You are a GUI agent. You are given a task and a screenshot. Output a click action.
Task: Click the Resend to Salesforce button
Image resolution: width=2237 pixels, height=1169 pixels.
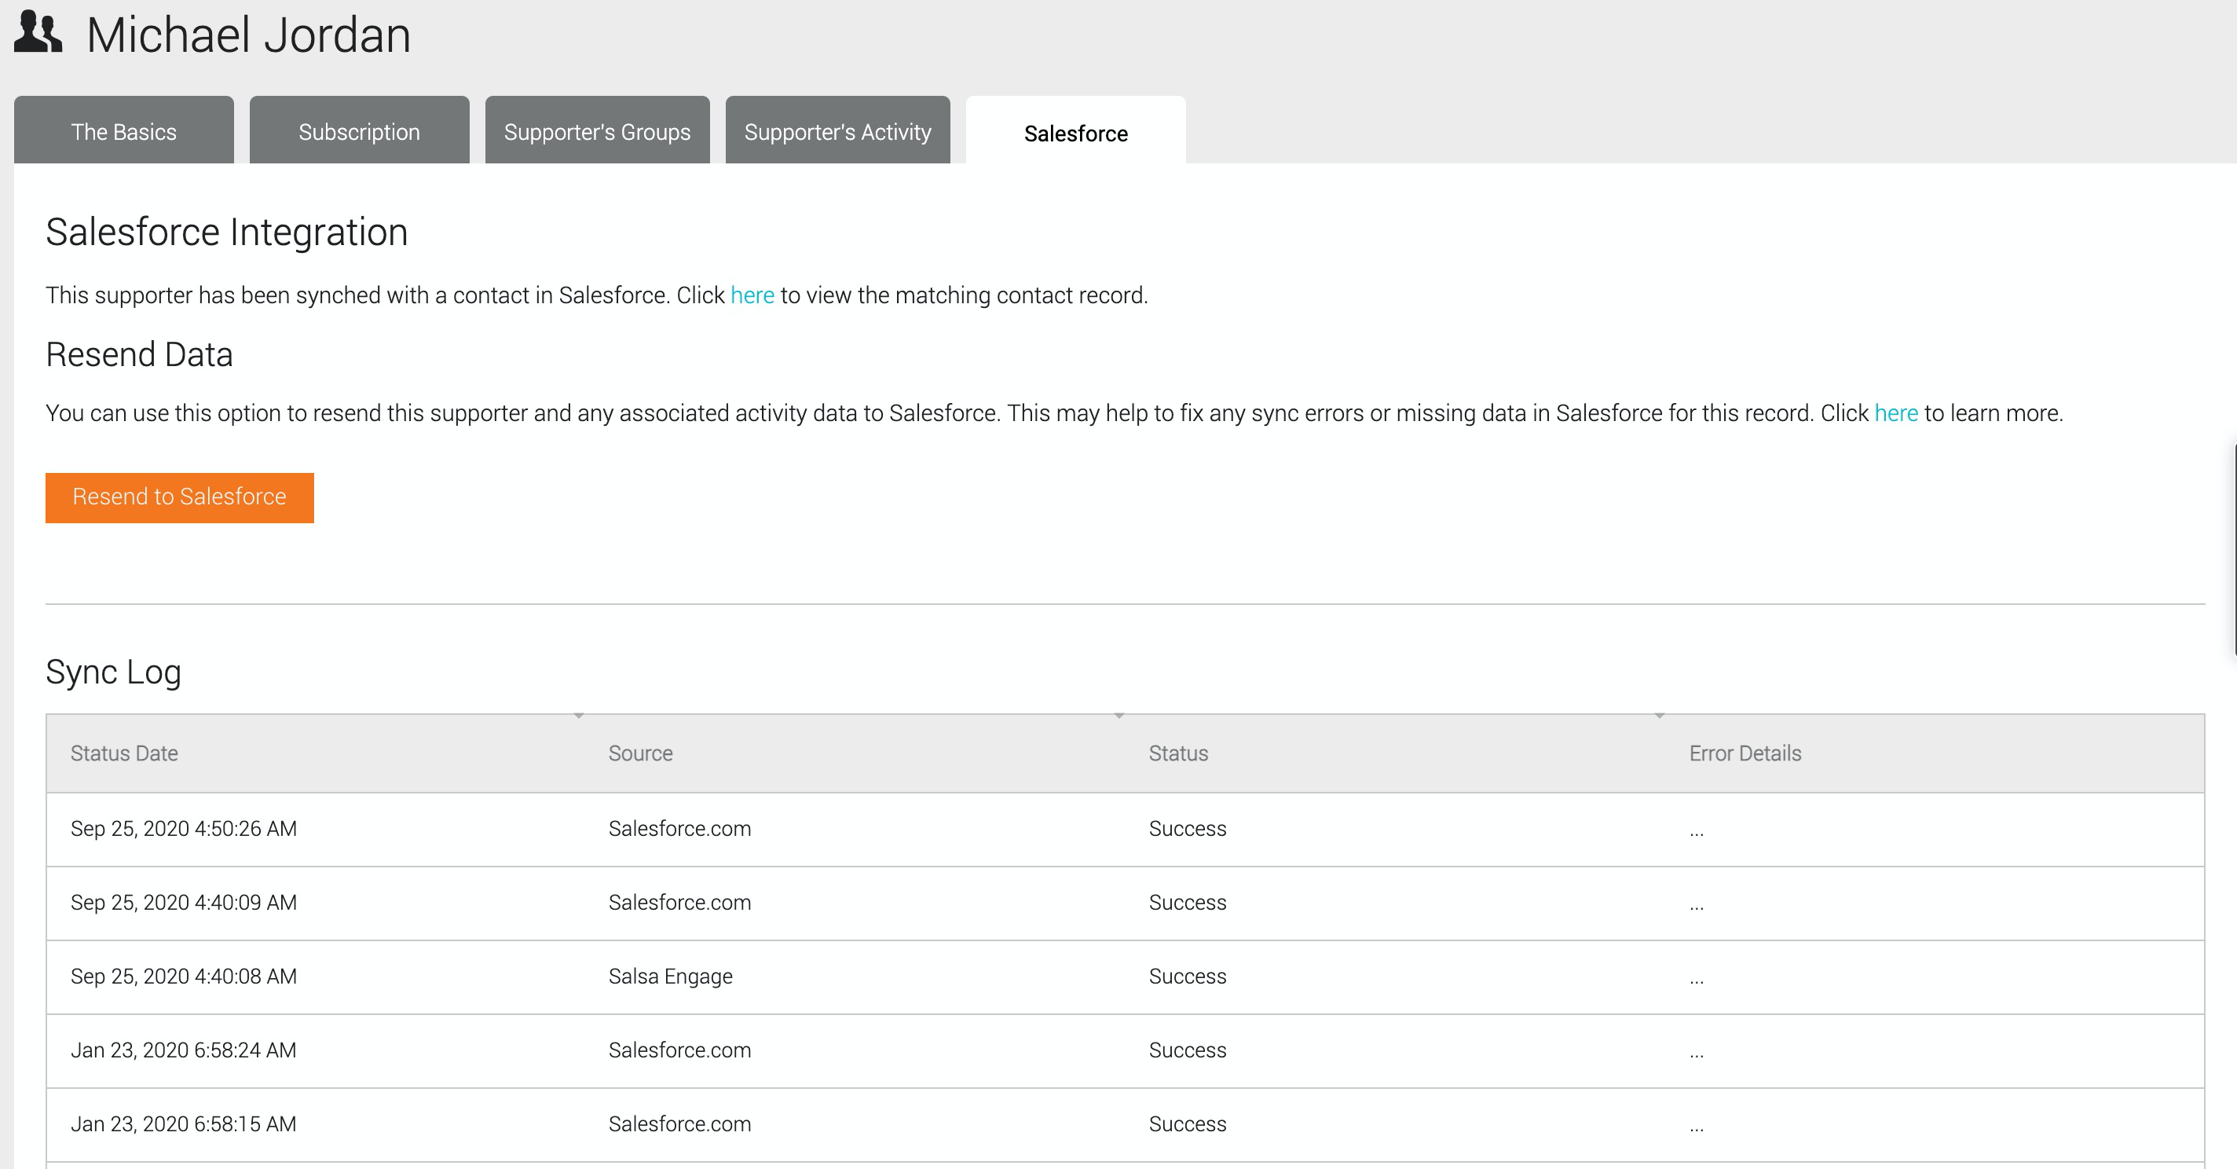point(180,497)
